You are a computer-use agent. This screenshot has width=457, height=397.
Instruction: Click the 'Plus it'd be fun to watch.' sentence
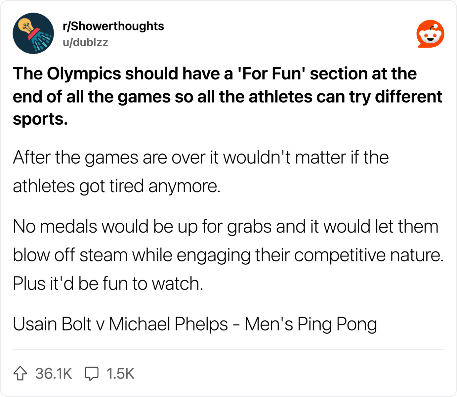[x=108, y=284]
